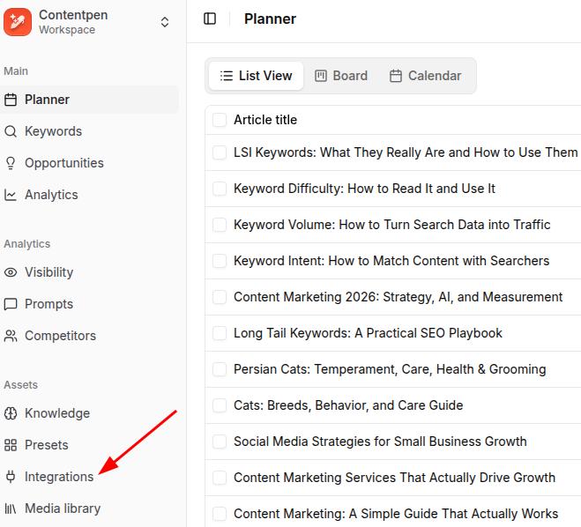The image size is (581, 527).
Task: Click the Article title column header
Action: pyautogui.click(x=265, y=120)
